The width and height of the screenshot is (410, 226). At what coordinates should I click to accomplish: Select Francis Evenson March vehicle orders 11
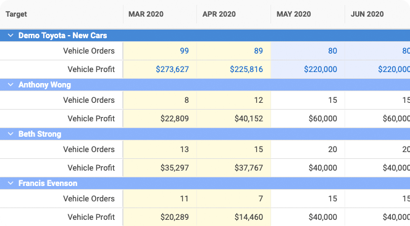(x=160, y=199)
